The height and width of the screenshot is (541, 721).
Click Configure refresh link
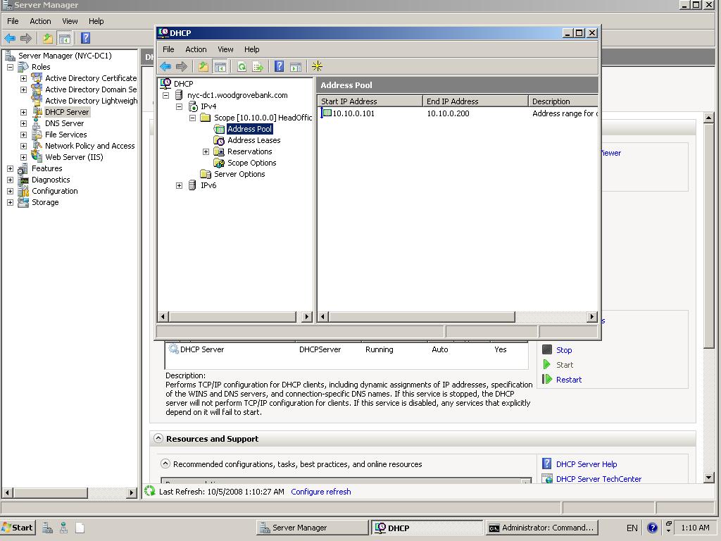320,491
